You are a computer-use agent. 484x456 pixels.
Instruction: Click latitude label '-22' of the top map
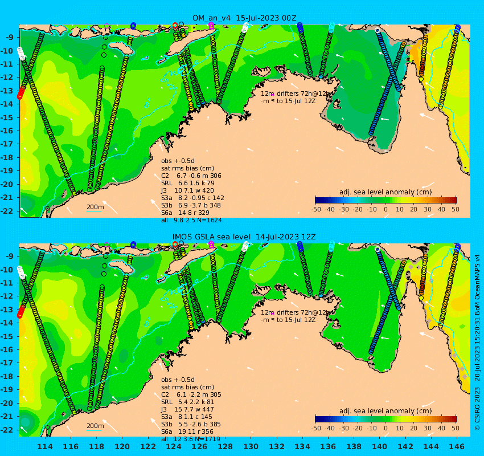[7, 211]
